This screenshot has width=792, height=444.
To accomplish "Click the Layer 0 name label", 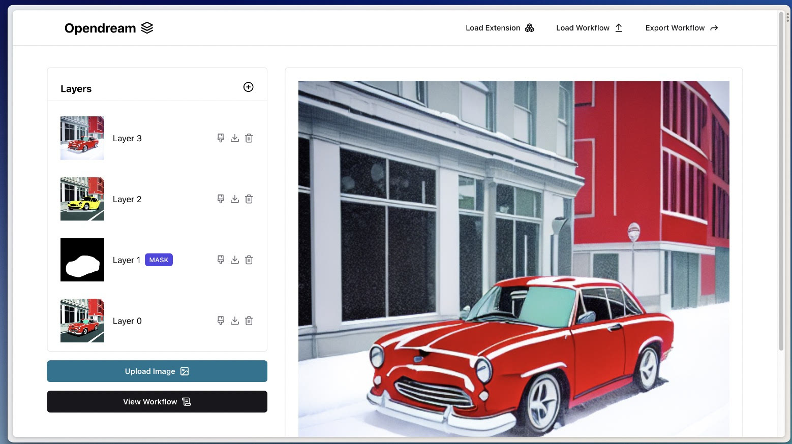I will point(127,321).
